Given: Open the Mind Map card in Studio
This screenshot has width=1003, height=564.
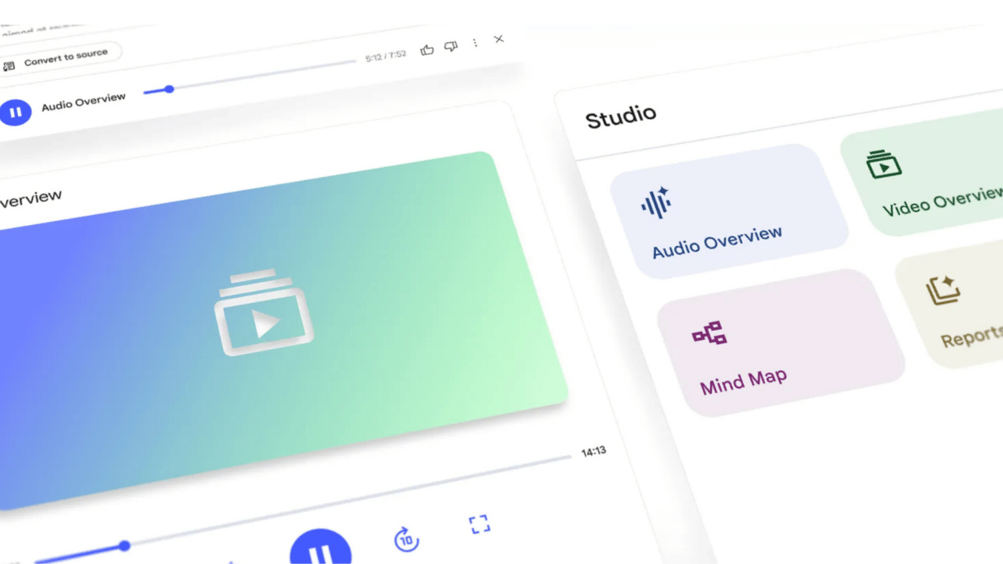Looking at the screenshot, I should coord(781,343).
